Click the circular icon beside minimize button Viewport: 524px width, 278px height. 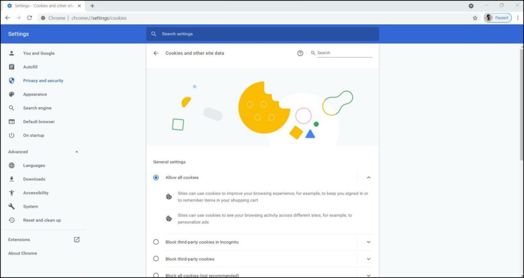471,6
